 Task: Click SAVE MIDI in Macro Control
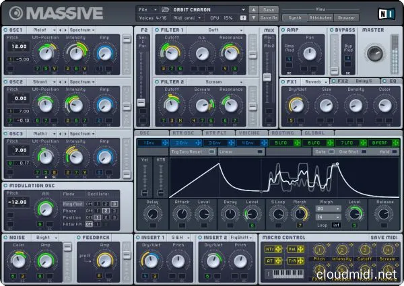coord(384,238)
